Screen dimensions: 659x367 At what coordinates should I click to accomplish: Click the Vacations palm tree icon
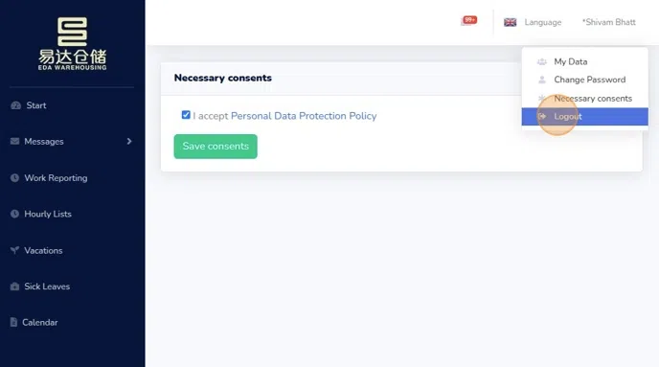point(14,250)
